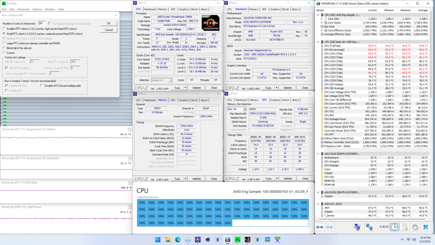Switch to CPU tab in CPU-Z SPD window
The width and height of the screenshot is (435, 245).
click(x=229, y=100)
